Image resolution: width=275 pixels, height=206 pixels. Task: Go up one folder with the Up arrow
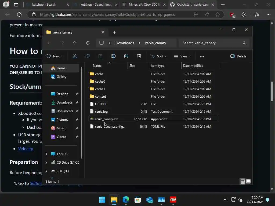(x=75, y=43)
